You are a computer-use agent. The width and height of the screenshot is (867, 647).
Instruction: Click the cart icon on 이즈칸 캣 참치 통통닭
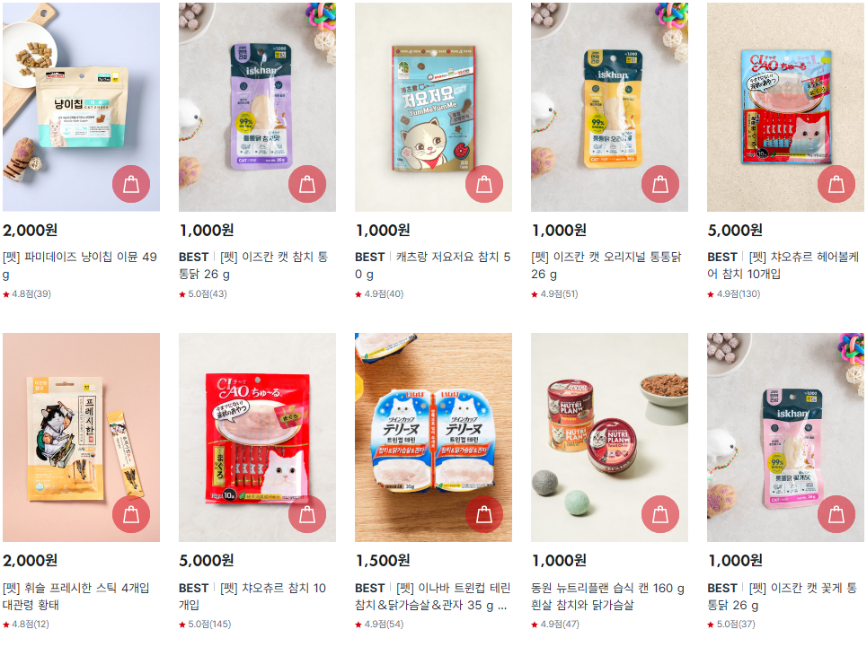click(x=307, y=184)
